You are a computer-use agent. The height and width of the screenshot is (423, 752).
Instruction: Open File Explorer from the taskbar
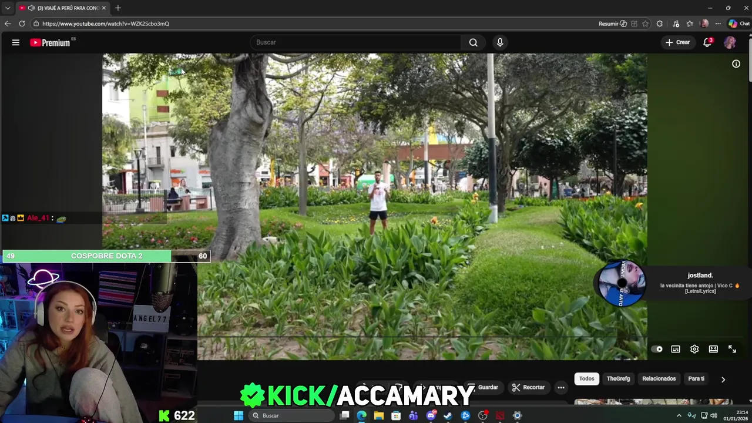pos(379,415)
